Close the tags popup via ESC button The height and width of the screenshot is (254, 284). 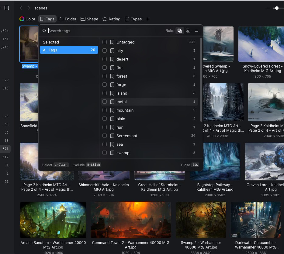click(x=195, y=165)
